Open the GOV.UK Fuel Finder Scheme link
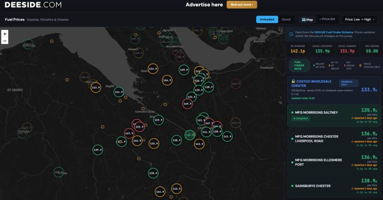383x200 pixels. (334, 32)
